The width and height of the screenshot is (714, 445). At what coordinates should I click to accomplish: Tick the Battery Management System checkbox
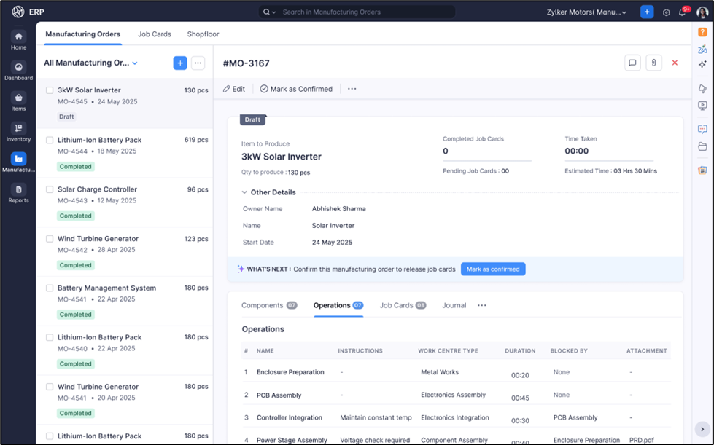[x=50, y=288]
